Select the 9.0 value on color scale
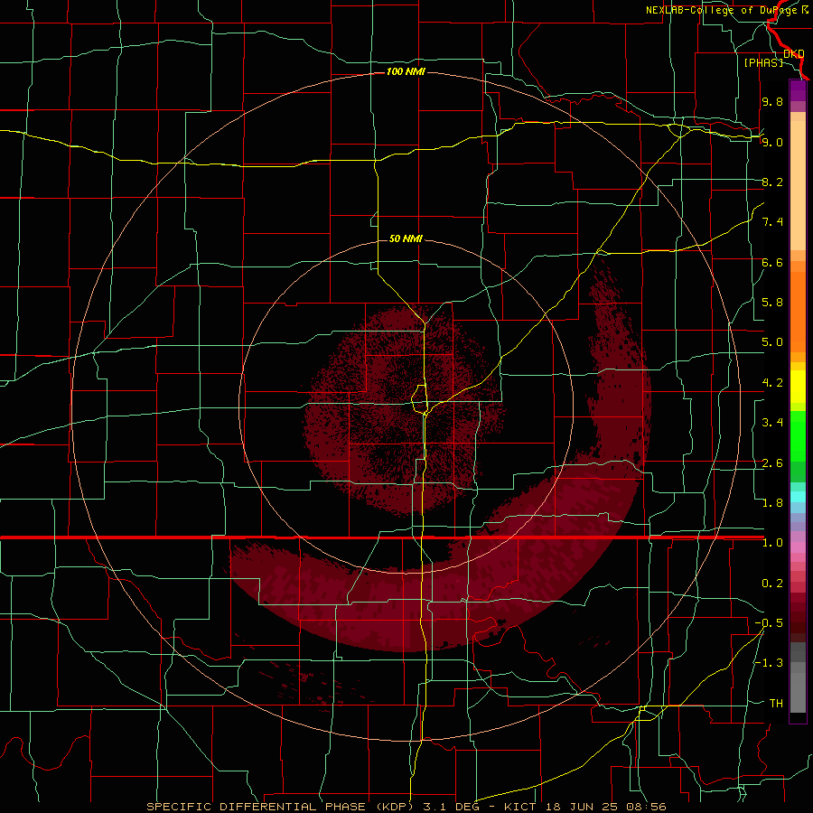 click(772, 142)
